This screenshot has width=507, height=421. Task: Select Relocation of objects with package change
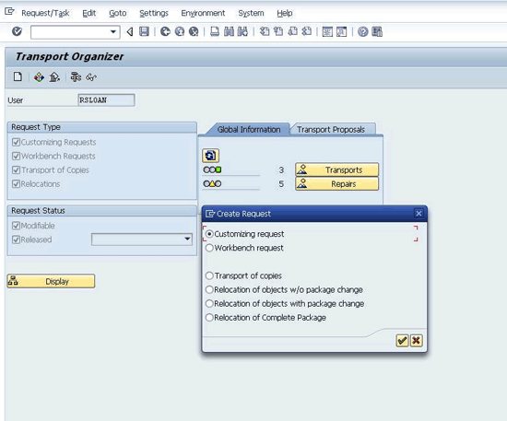[209, 303]
